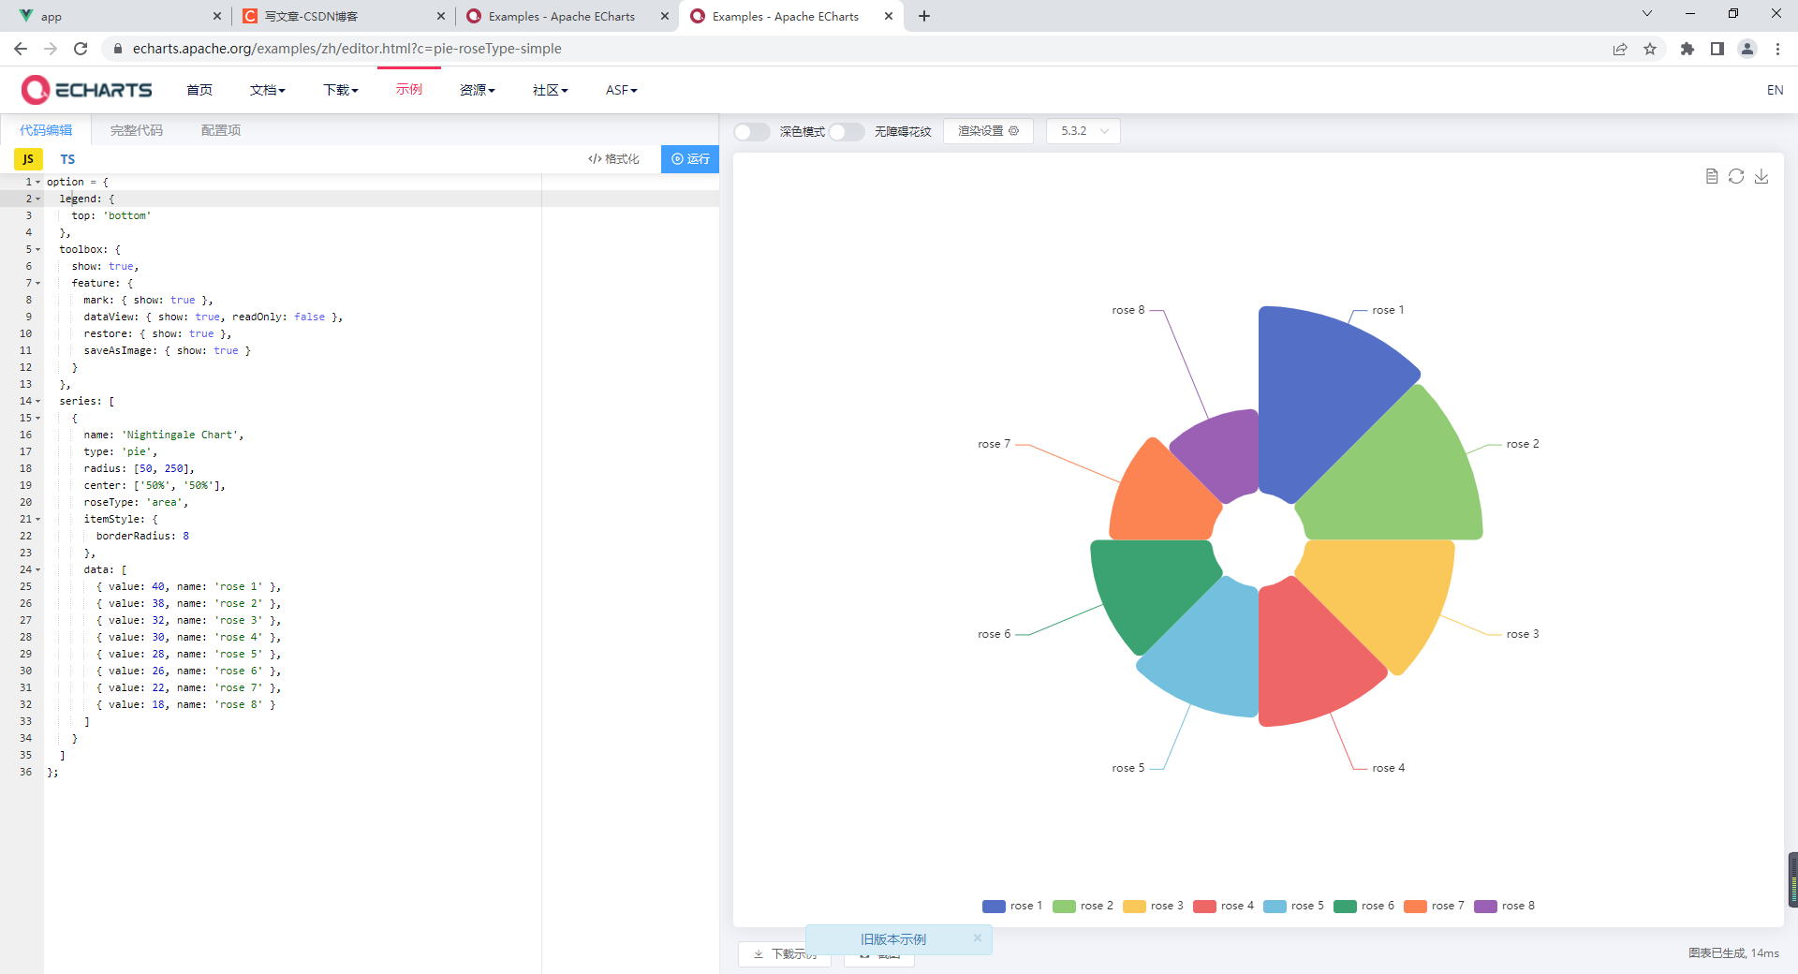This screenshot has width=1798, height=974.
Task: Go back to previous page
Action: [21, 49]
